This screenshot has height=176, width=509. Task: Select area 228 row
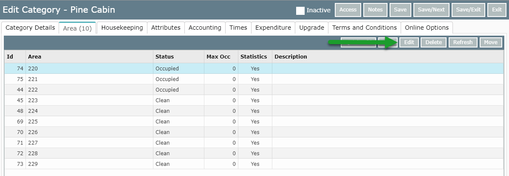[x=254, y=154]
